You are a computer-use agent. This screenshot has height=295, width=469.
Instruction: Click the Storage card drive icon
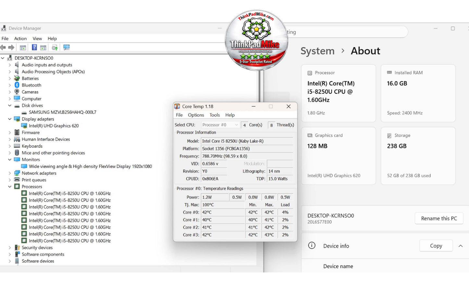click(x=389, y=135)
